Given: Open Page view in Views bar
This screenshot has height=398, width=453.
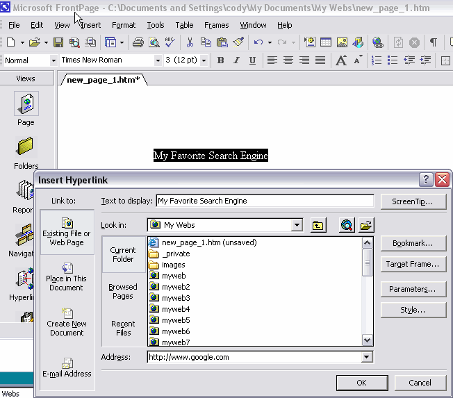Looking at the screenshot, I should [26, 108].
